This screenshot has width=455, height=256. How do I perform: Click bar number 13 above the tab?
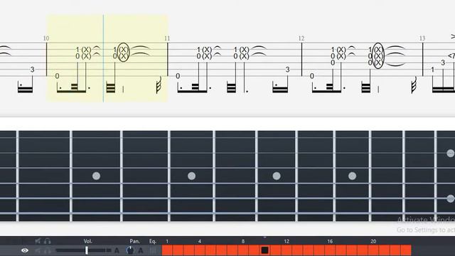click(422, 38)
